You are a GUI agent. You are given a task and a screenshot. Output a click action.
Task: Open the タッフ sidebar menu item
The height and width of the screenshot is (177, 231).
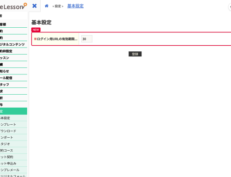coord(13,85)
